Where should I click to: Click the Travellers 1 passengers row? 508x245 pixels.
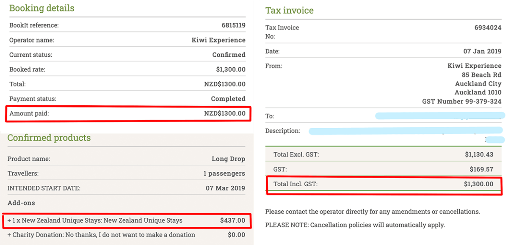click(127, 173)
